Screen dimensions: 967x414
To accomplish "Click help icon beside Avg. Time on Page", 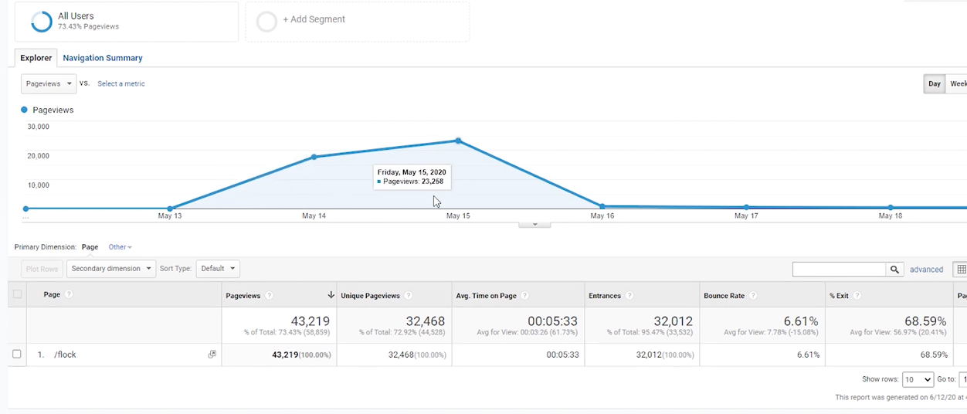I will pos(524,296).
